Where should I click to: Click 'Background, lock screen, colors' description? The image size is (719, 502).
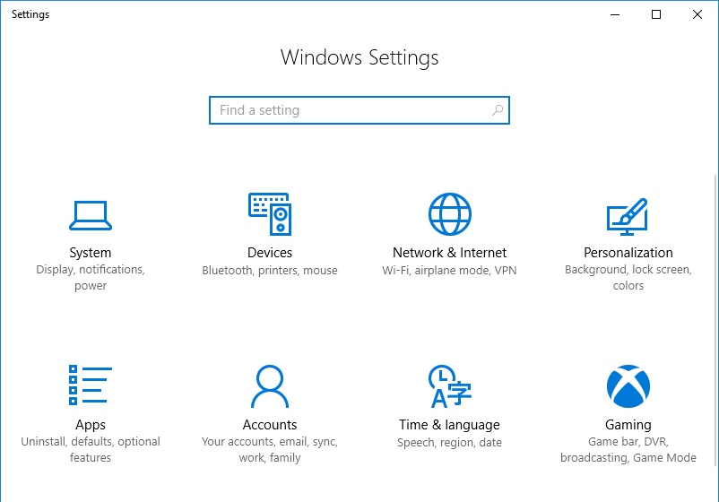pos(628,277)
